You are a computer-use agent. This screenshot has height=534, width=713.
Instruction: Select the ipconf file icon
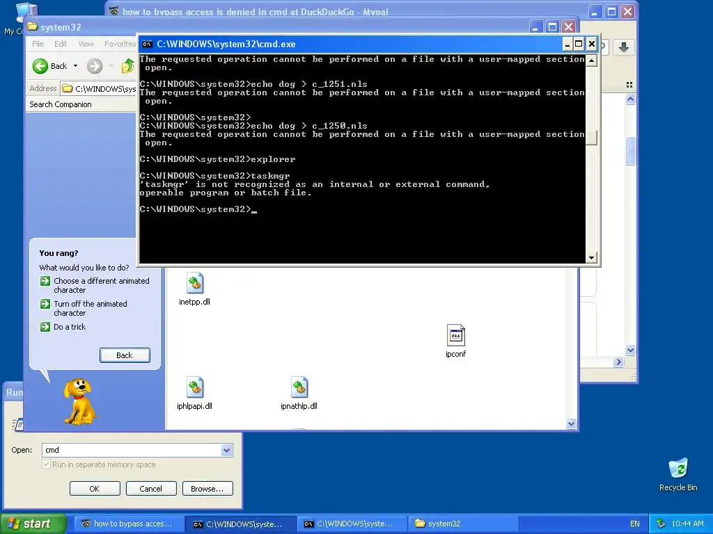point(455,336)
